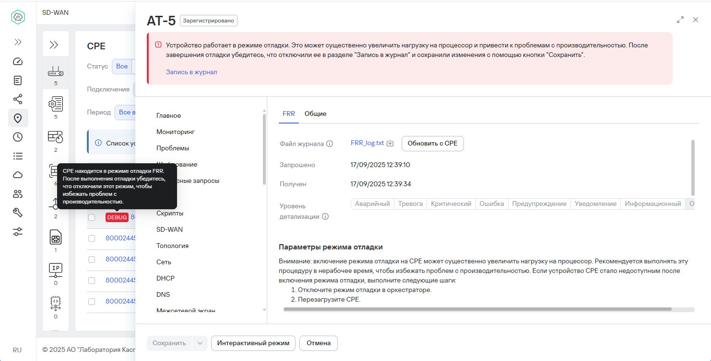Open the bulleted list sidebar icon

pyautogui.click(x=18, y=156)
